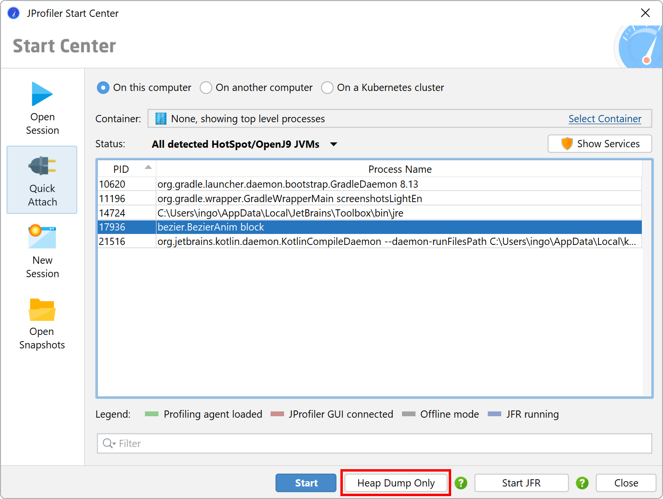Click the JProfiler app icon in title bar
Screen dimensions: 663x499
click(x=13, y=13)
